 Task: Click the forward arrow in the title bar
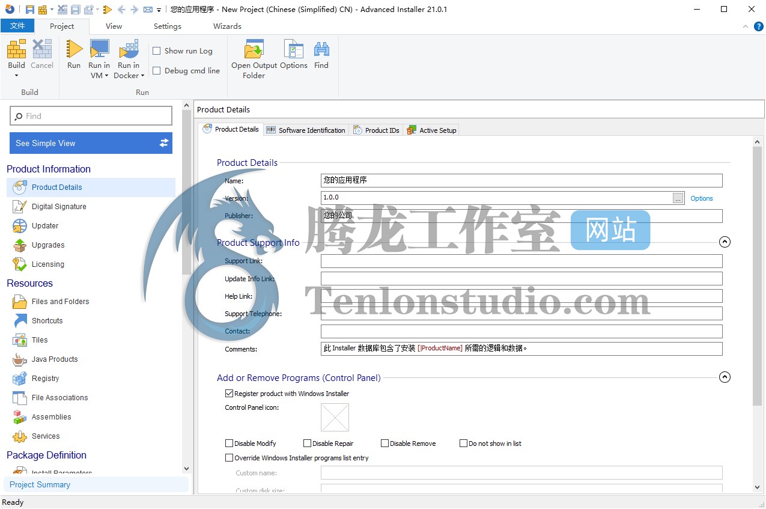click(135, 10)
